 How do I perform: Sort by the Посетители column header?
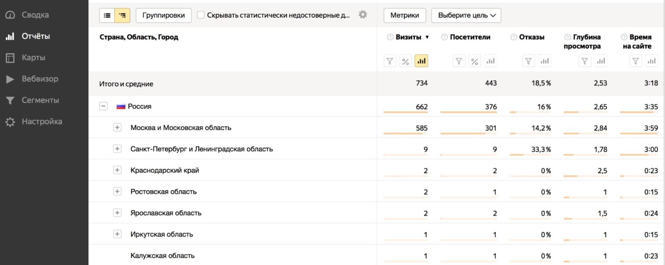point(470,37)
